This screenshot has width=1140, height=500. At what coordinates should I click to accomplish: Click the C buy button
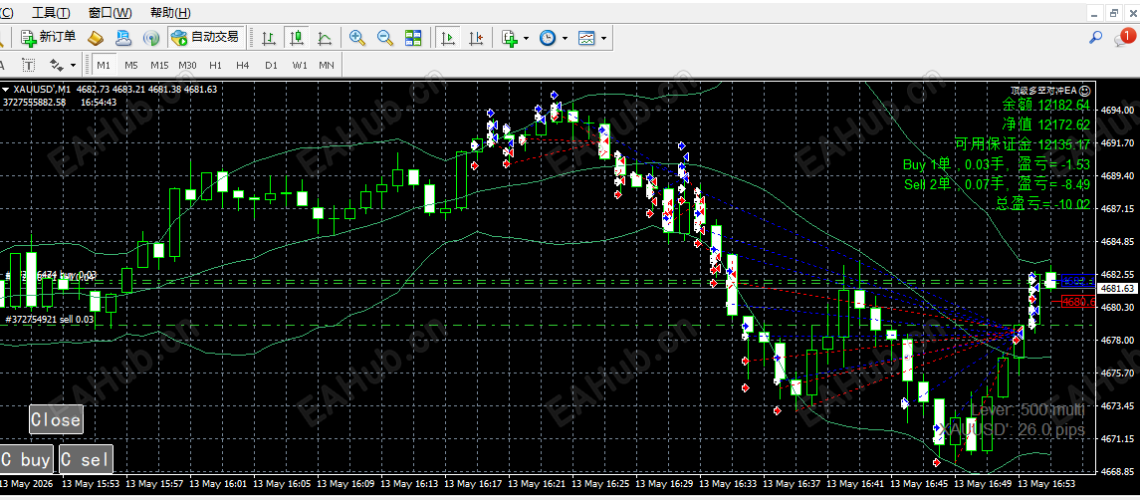tap(27, 459)
